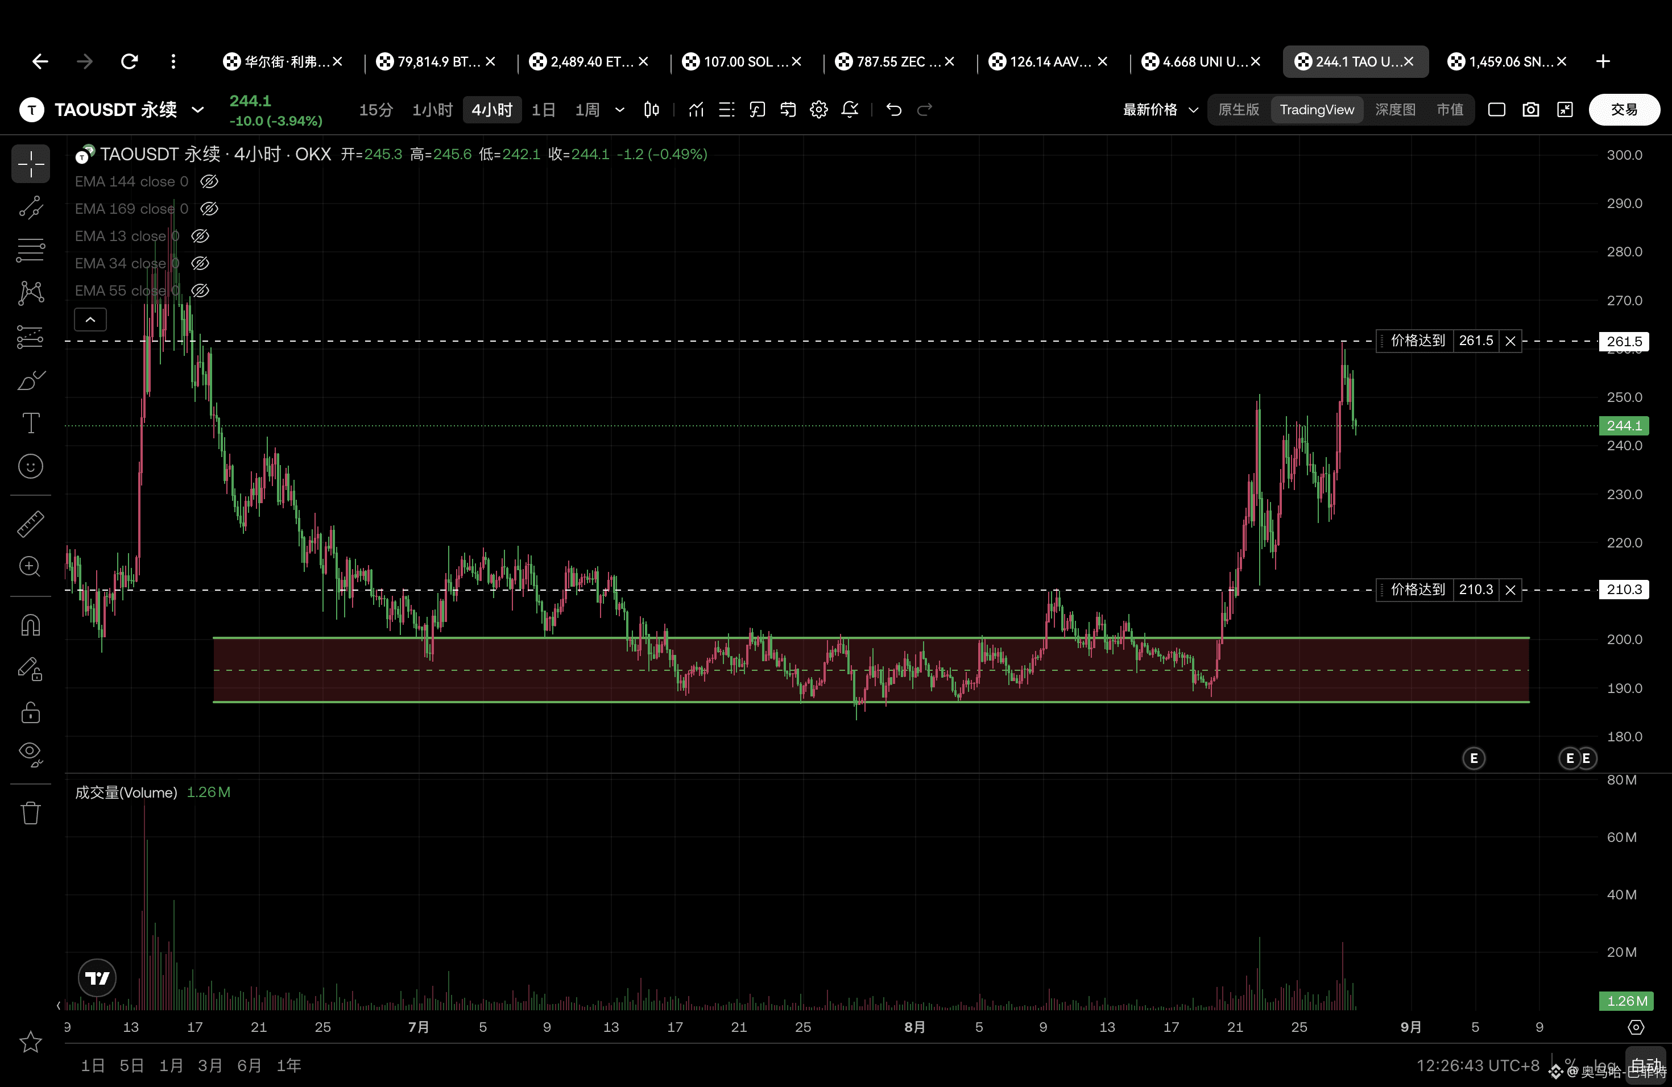Activate the ruler measure tool
1672x1087 pixels.
(x=30, y=524)
